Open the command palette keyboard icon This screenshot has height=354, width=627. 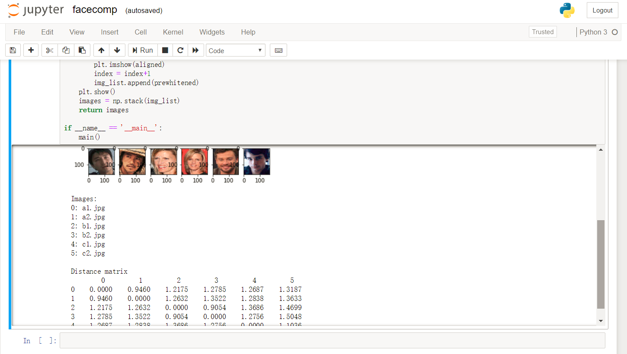278,51
